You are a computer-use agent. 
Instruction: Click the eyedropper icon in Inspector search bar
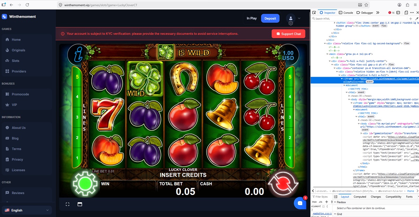click(417, 18)
